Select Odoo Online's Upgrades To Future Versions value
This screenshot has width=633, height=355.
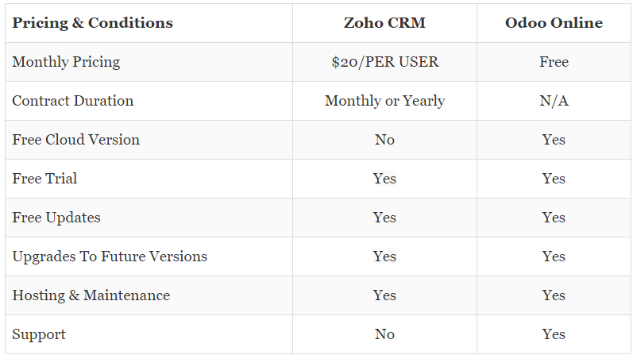coord(554,257)
